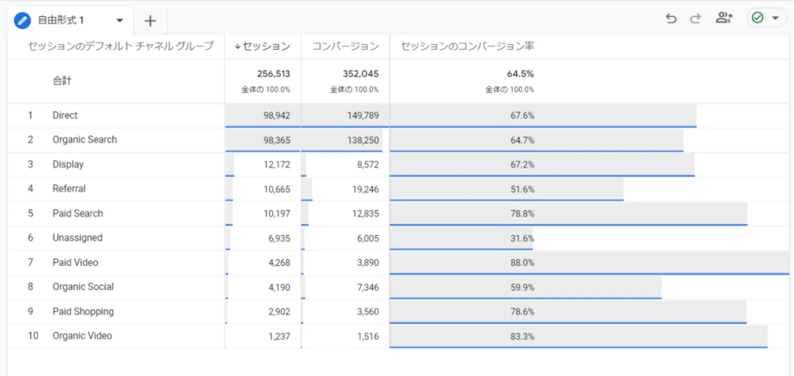The height and width of the screenshot is (376, 794).
Task: Select the Paid Shopping row label
Action: [x=83, y=311]
